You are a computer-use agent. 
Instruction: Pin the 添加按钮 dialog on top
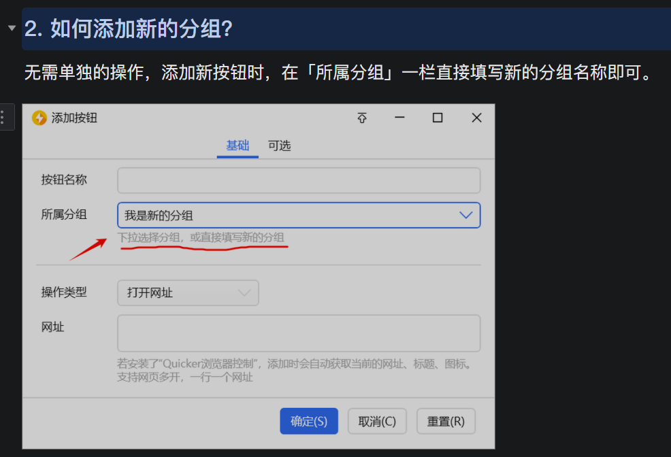(362, 118)
